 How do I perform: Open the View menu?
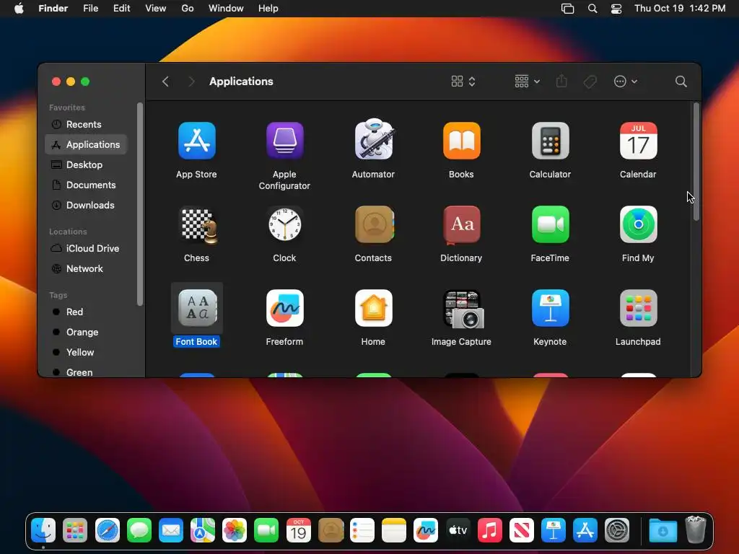[x=156, y=9]
